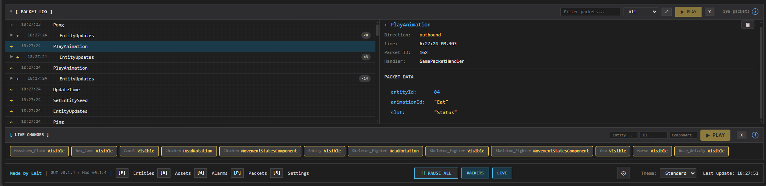The image size is (766, 186).
Task: Select the Chicken MovementStatesComponent chip
Action: (x=260, y=151)
